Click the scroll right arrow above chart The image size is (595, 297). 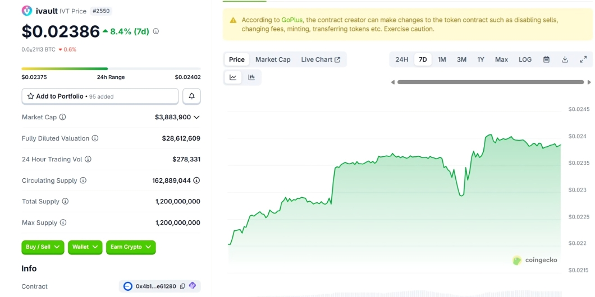tap(589, 82)
